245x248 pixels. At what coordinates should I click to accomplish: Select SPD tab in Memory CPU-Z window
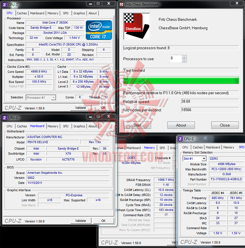coord(162,148)
